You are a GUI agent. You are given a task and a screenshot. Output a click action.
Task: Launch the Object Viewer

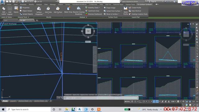(26, 11)
